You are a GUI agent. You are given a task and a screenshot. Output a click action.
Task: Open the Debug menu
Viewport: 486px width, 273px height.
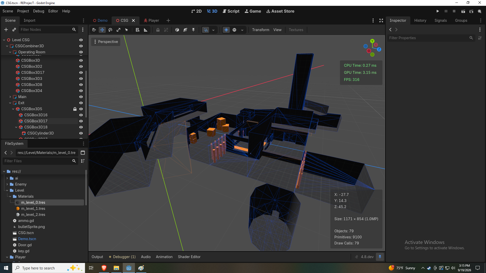pos(38,11)
